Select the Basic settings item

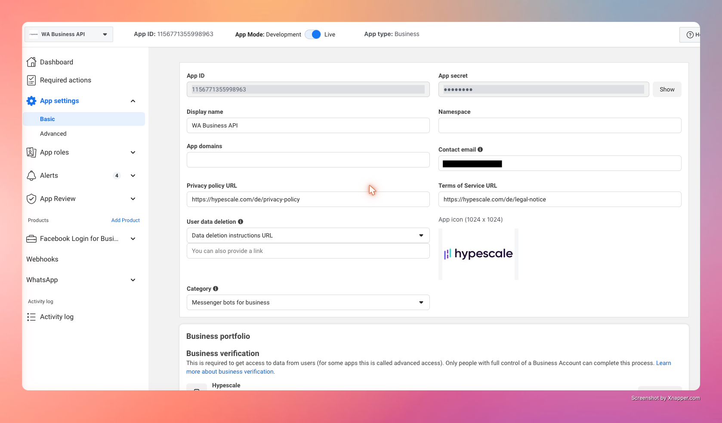(84, 119)
